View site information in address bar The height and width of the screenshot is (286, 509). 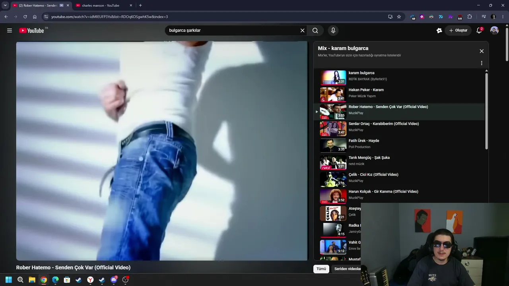click(46, 17)
